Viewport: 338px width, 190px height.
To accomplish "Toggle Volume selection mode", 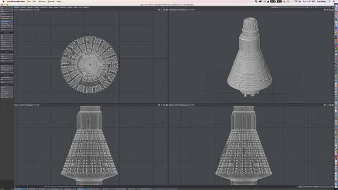I will 7,27.
